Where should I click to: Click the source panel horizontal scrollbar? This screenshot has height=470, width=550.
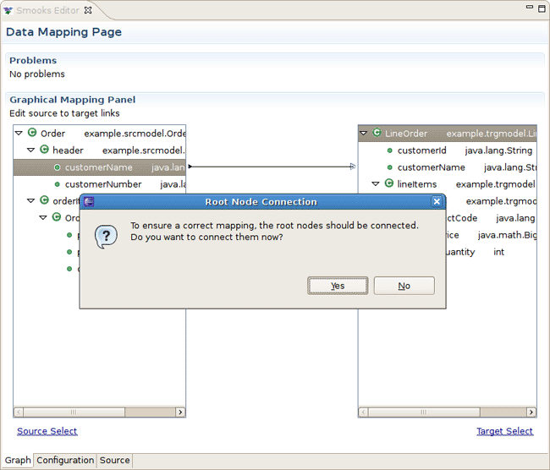[x=99, y=412]
